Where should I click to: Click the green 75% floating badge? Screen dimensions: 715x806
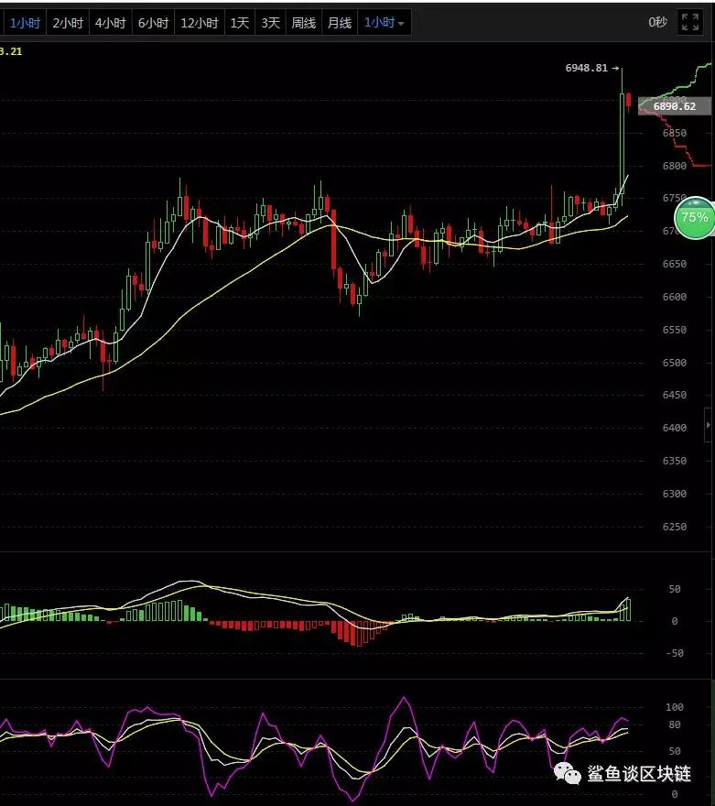pos(695,217)
